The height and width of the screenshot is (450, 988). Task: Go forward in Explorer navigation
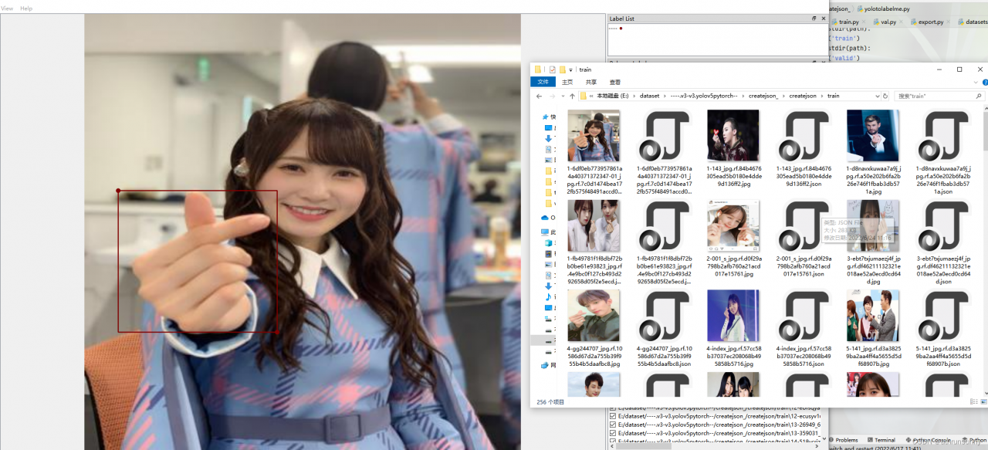click(552, 96)
